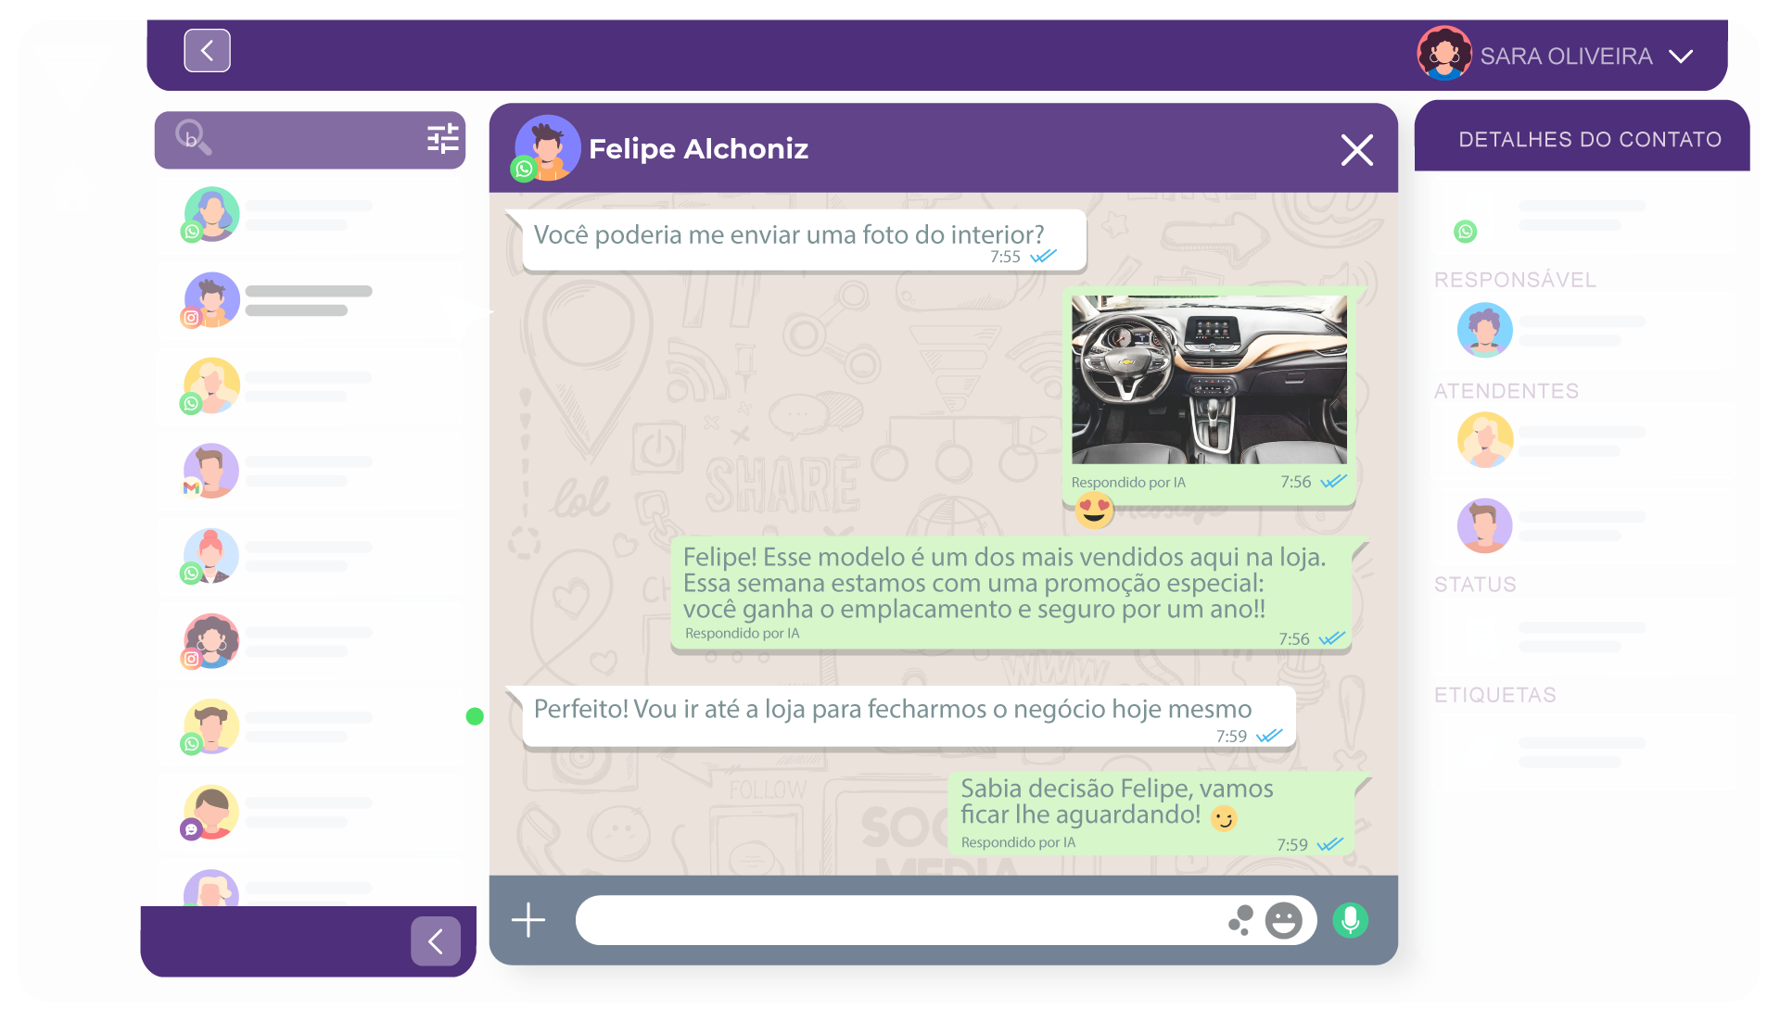Click the back arrow in the top bar
Image resolution: width=1780 pixels, height=1022 pixels.
tap(207, 50)
